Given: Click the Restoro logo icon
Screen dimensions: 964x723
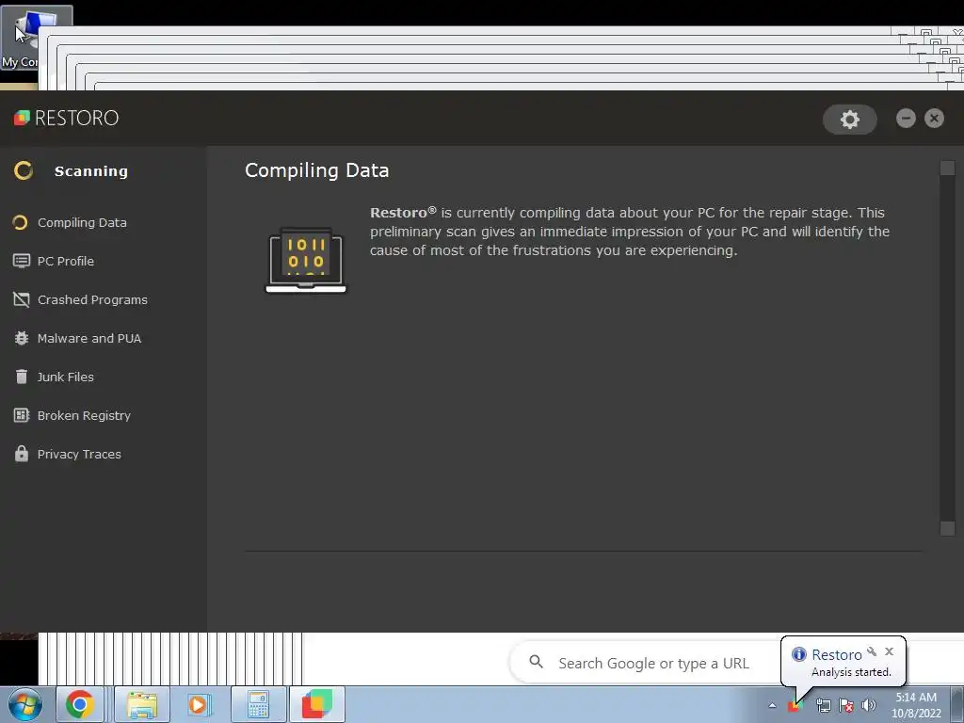Looking at the screenshot, I should click(23, 118).
